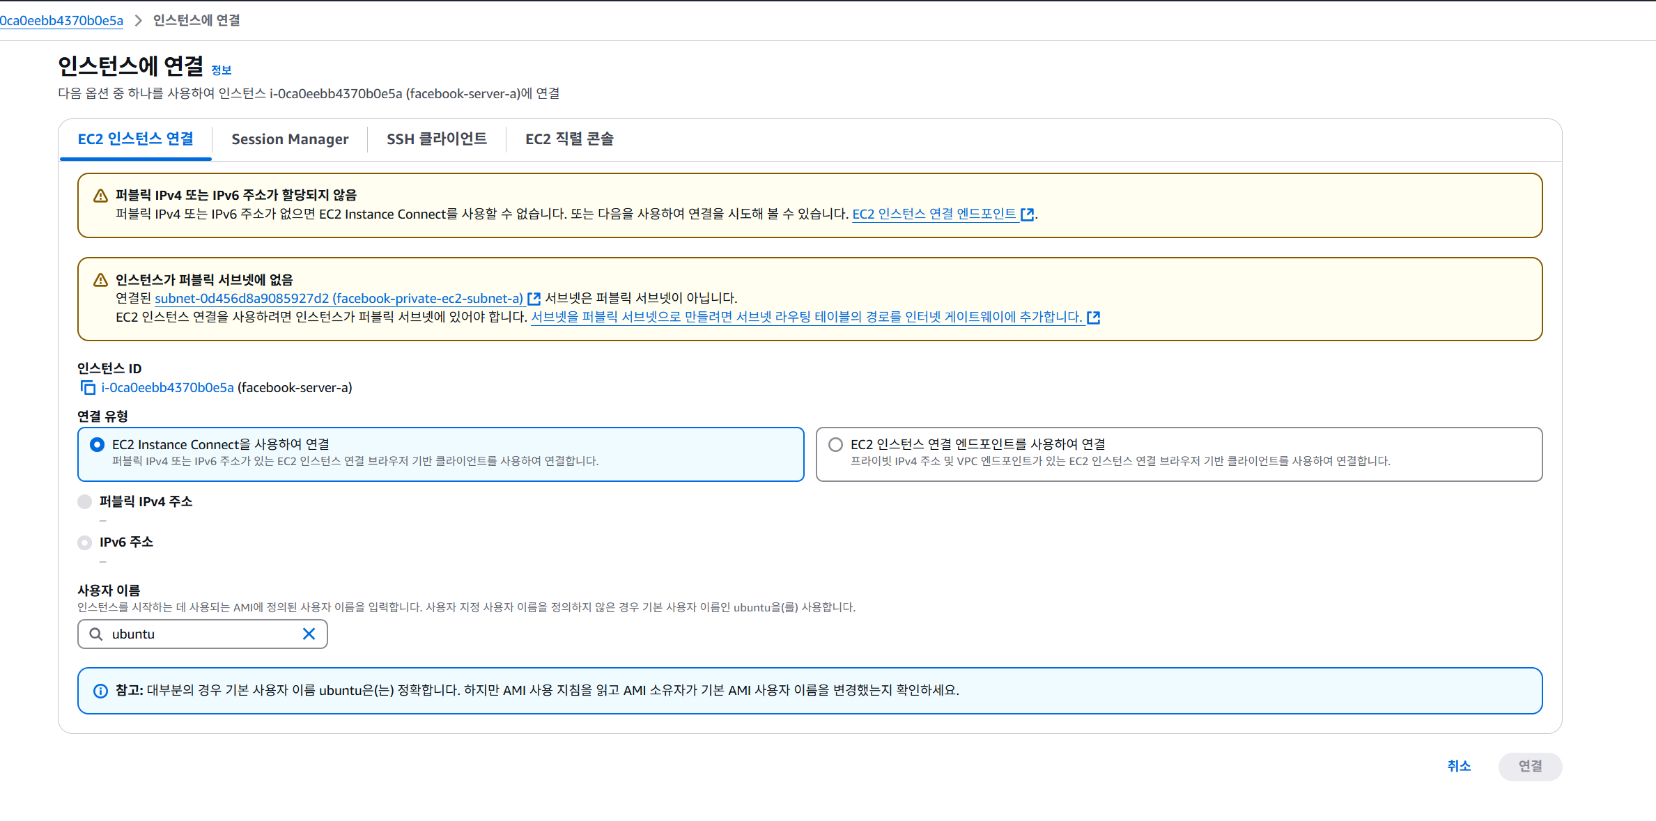This screenshot has height=821, width=1656.
Task: Open the SSH 클라이언트 tab
Action: pyautogui.click(x=437, y=139)
